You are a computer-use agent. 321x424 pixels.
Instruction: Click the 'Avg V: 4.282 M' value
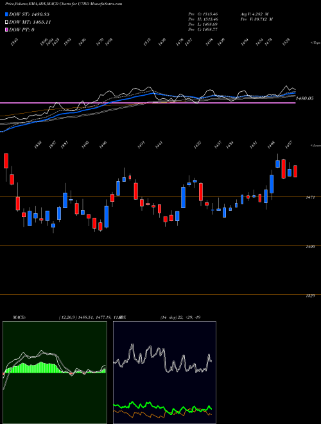(x=254, y=14)
